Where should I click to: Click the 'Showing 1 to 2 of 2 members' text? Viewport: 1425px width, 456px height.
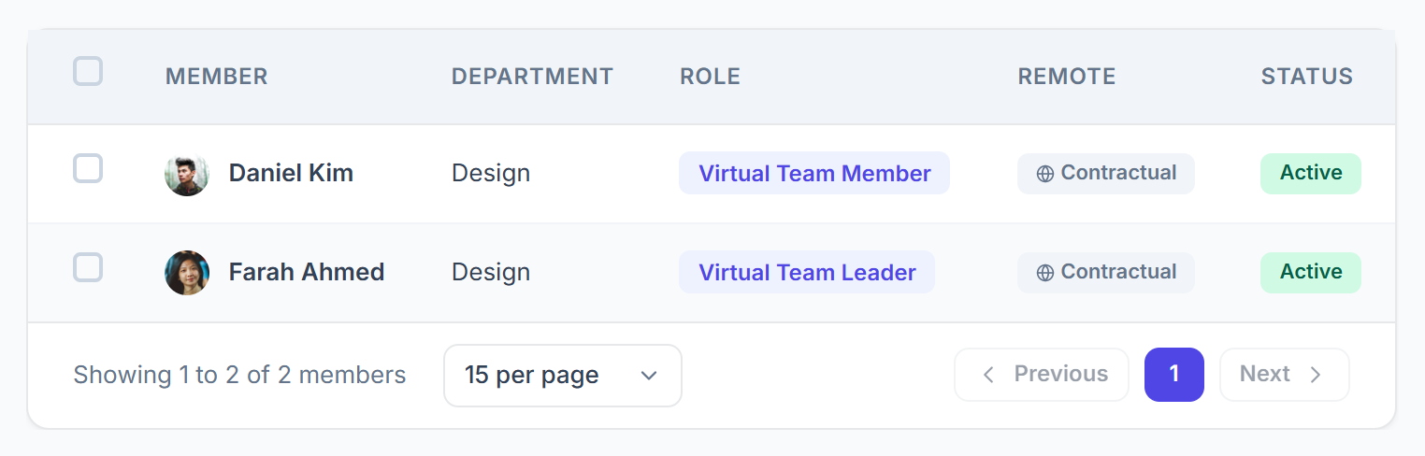(x=239, y=376)
